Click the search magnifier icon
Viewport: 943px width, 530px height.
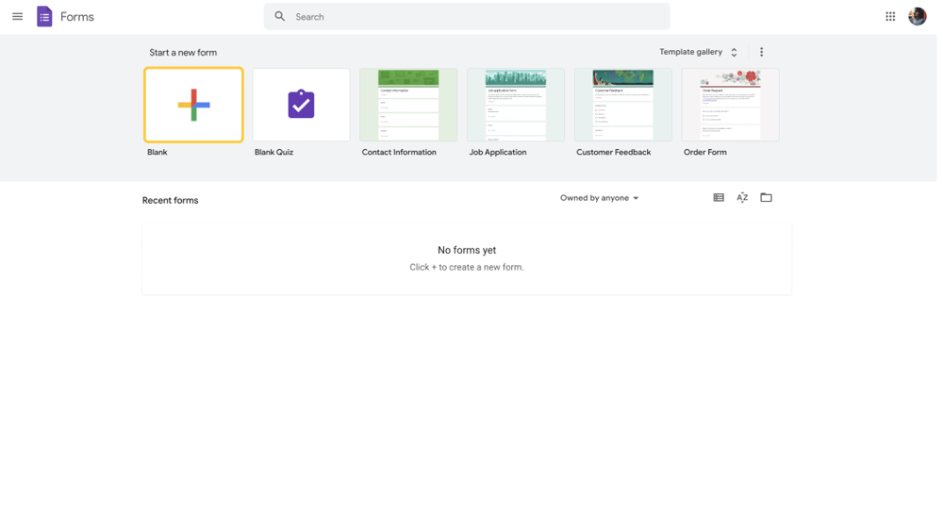coord(280,16)
